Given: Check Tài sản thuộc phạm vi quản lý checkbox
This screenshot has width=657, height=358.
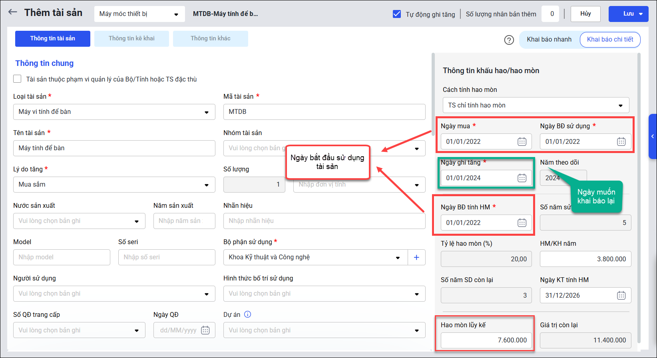Looking at the screenshot, I should 17,79.
